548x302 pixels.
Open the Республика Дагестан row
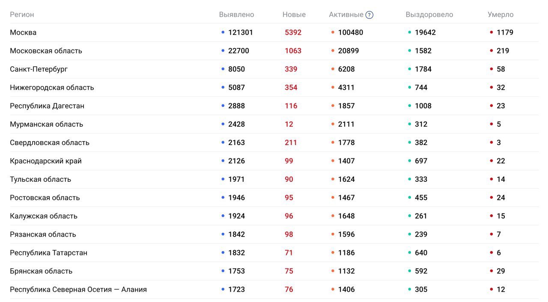[47, 106]
